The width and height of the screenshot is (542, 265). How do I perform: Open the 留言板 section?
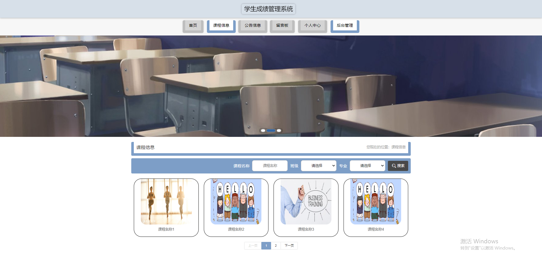[282, 25]
